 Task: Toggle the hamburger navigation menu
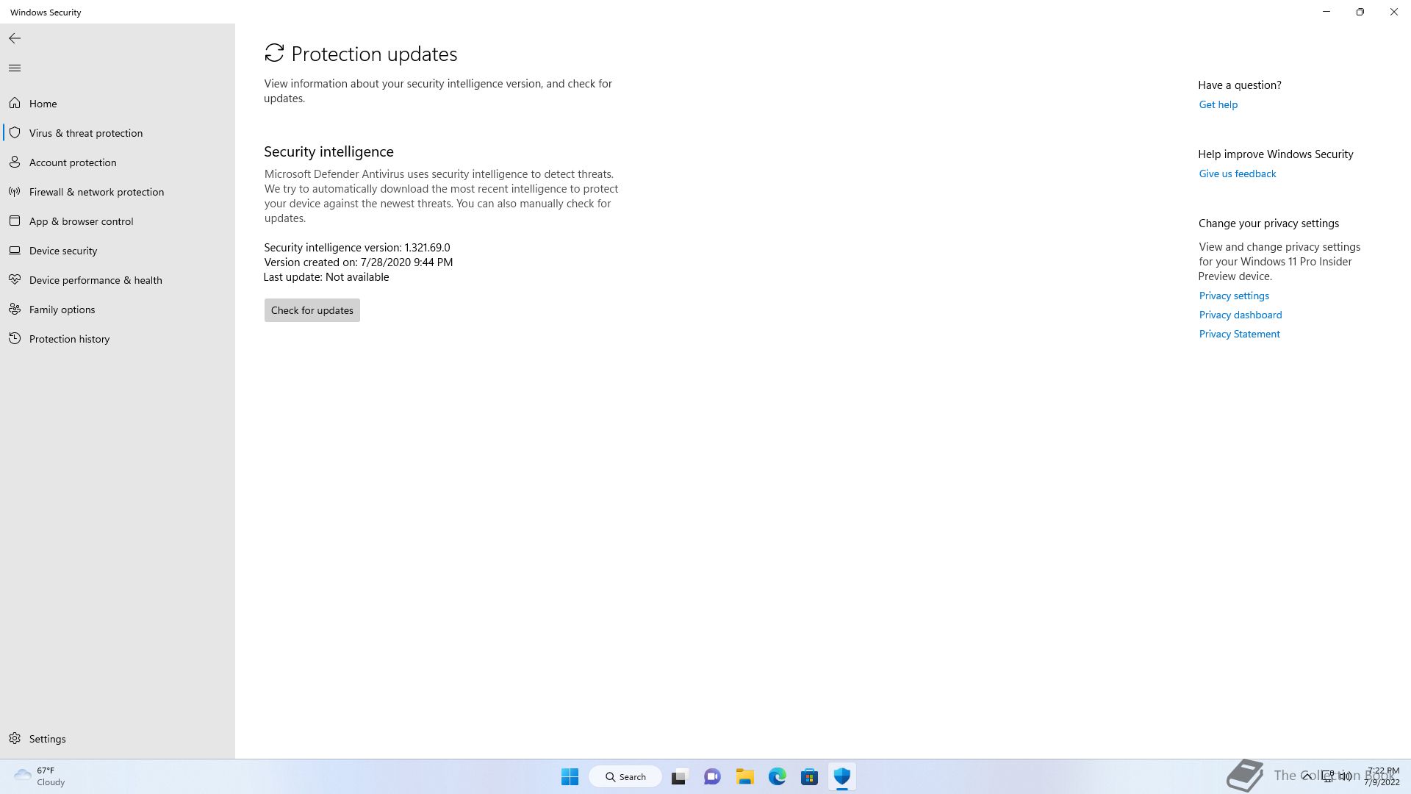point(15,68)
